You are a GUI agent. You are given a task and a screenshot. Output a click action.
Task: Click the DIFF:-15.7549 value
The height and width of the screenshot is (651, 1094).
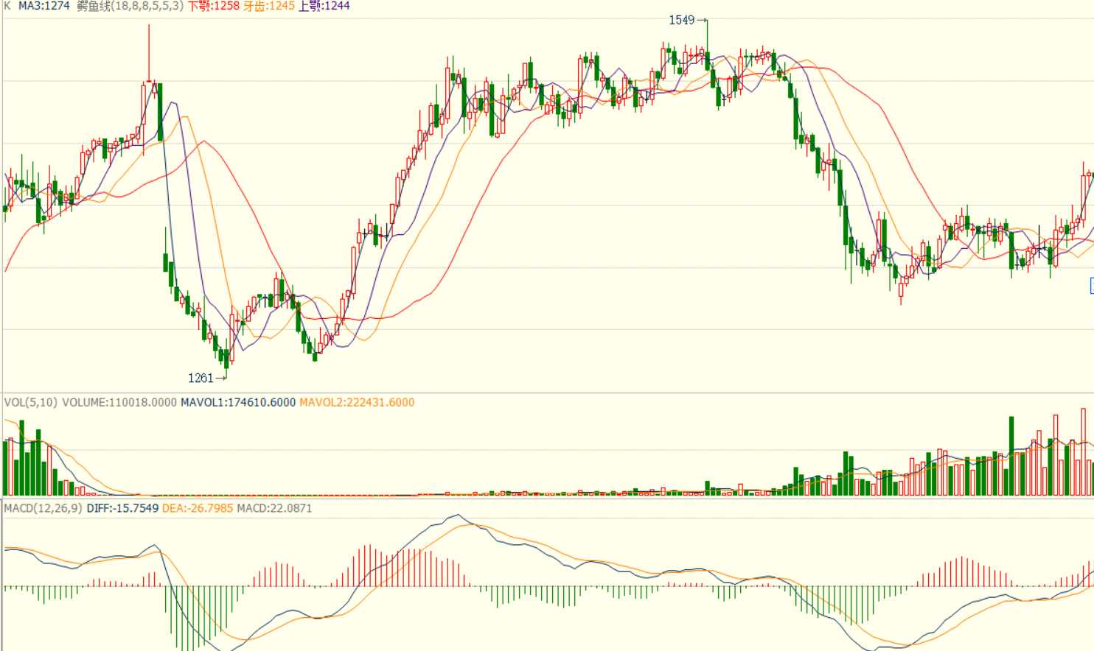pos(122,508)
